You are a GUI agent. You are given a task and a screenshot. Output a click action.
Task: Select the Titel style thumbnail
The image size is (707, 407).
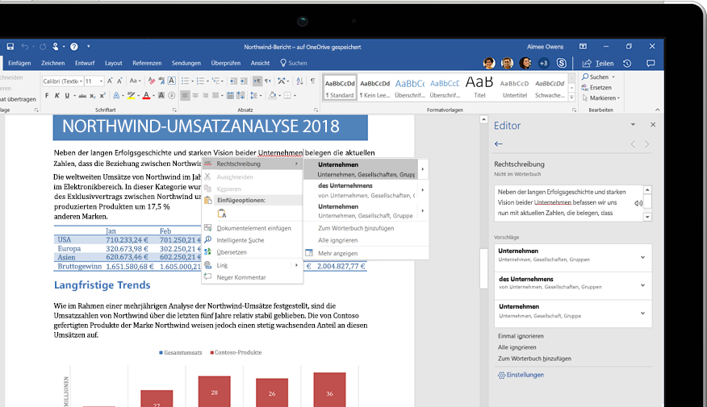click(479, 87)
